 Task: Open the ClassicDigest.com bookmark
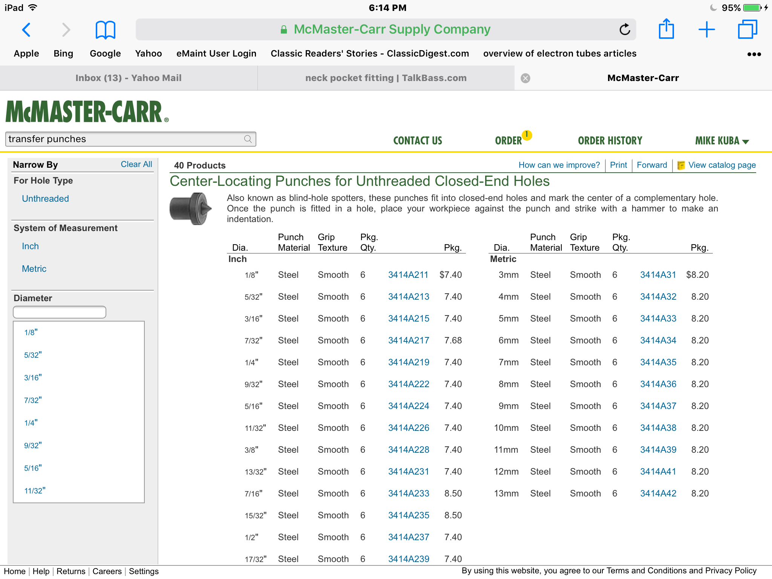[370, 54]
